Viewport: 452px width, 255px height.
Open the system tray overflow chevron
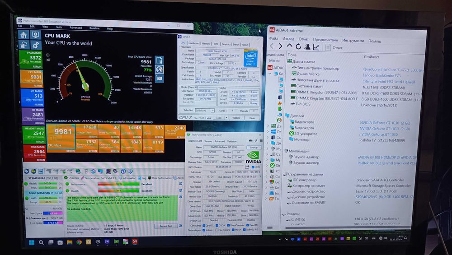click(280, 239)
